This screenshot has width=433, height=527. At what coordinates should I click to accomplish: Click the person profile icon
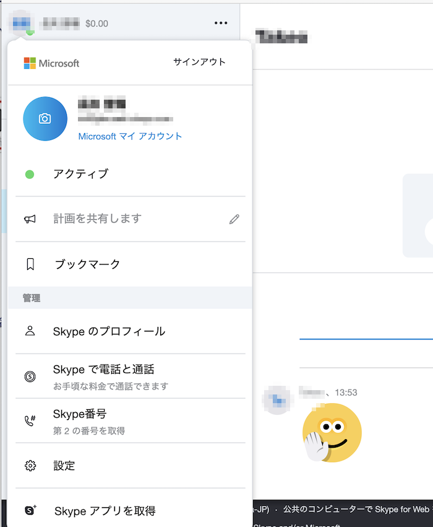point(30,331)
